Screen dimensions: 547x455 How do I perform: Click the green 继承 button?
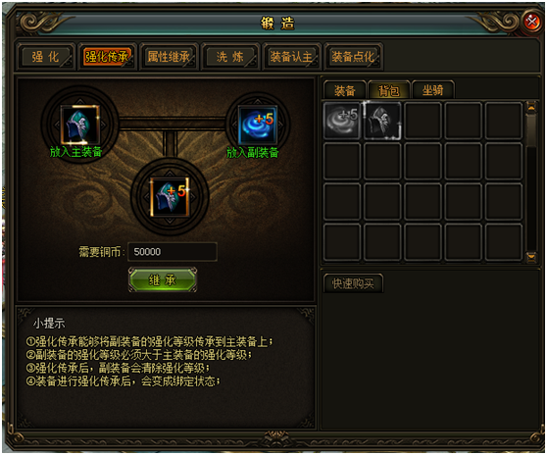[163, 279]
